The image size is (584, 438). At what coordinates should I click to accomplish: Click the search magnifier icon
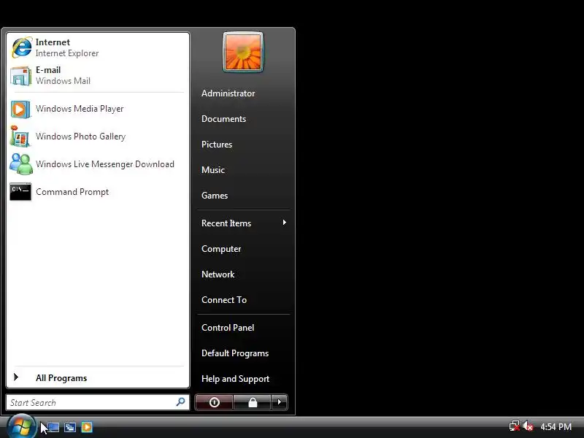180,402
